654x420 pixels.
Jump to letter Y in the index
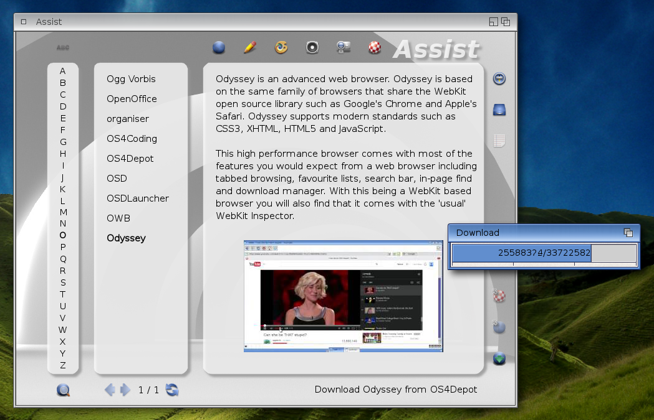pyautogui.click(x=62, y=353)
